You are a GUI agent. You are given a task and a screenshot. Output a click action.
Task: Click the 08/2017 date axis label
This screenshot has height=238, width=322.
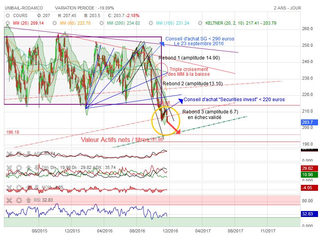[235, 231]
